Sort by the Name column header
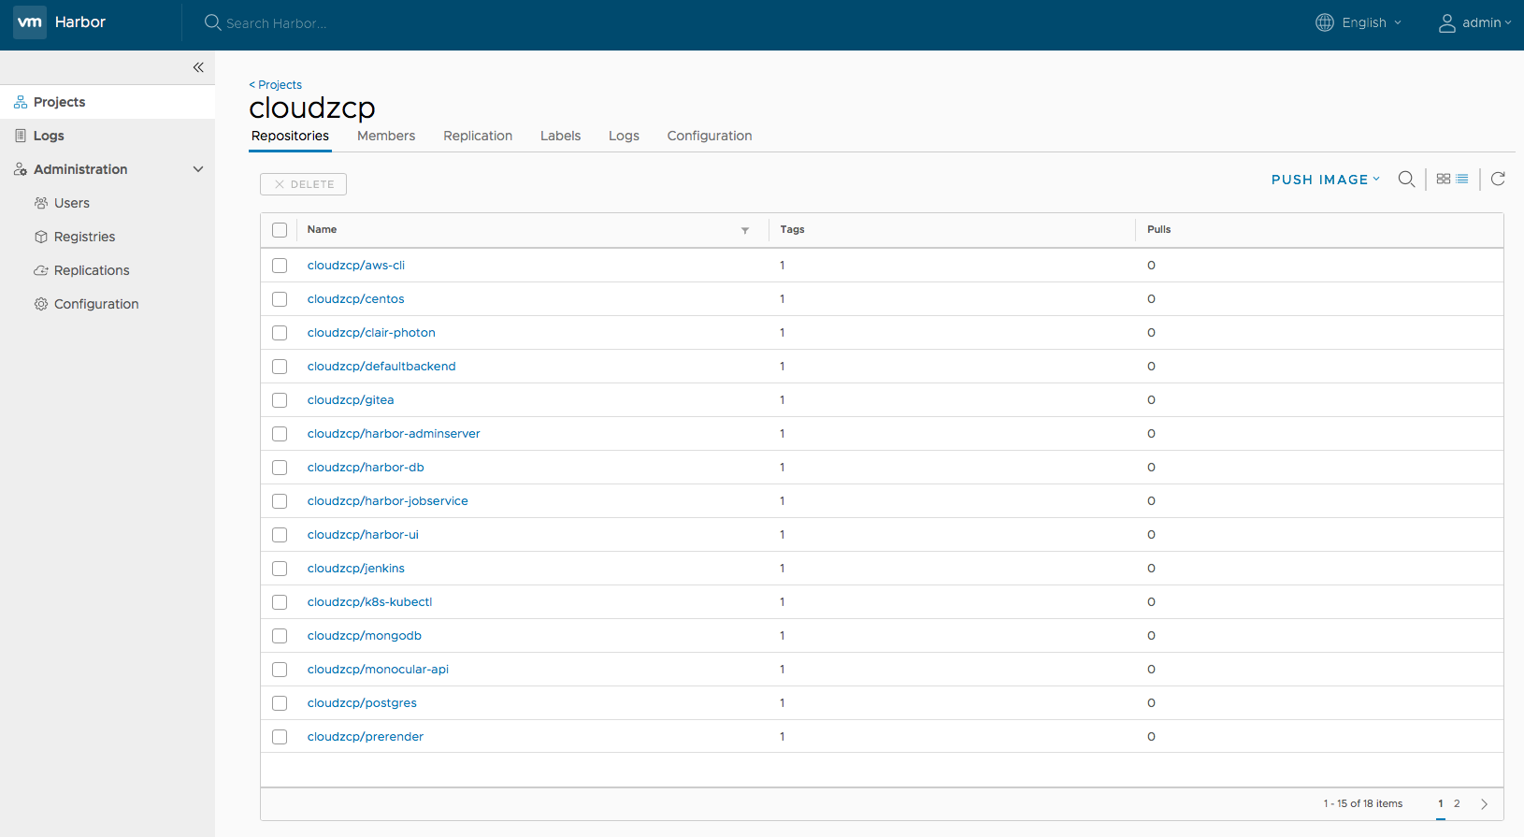 coord(322,229)
